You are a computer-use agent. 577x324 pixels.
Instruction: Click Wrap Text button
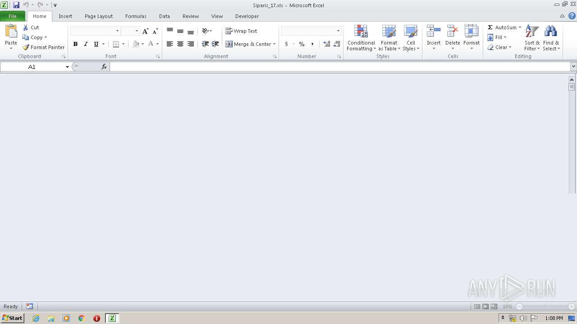click(241, 31)
